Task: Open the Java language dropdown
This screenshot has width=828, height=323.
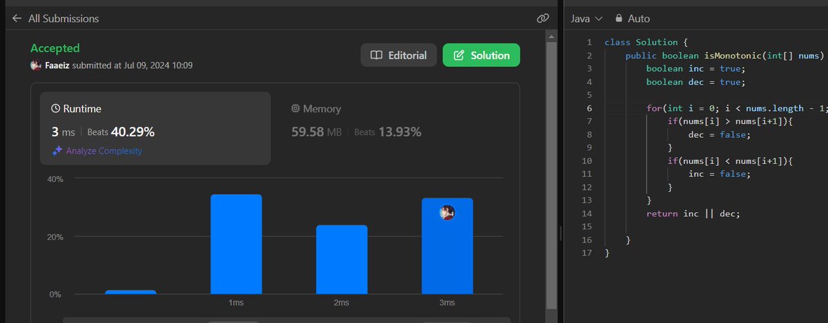Action: point(586,19)
